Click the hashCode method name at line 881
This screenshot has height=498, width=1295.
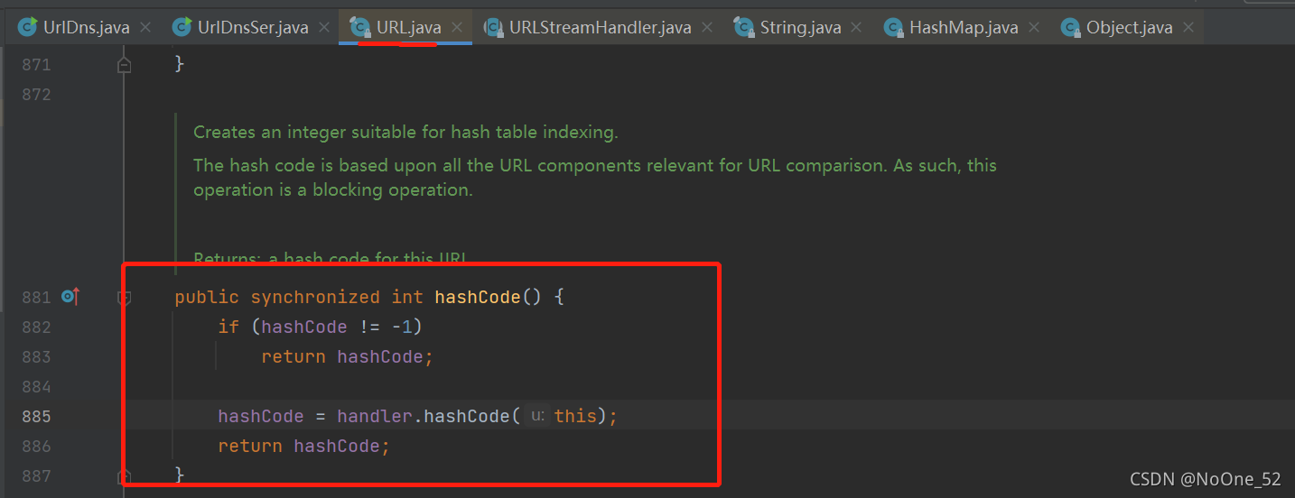(478, 297)
